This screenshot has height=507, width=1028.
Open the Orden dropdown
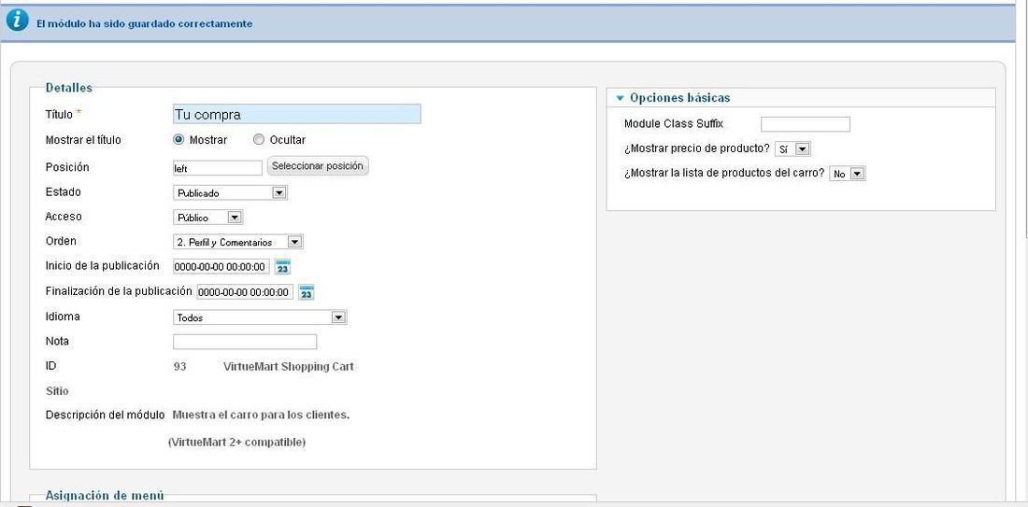pyautogui.click(x=238, y=242)
